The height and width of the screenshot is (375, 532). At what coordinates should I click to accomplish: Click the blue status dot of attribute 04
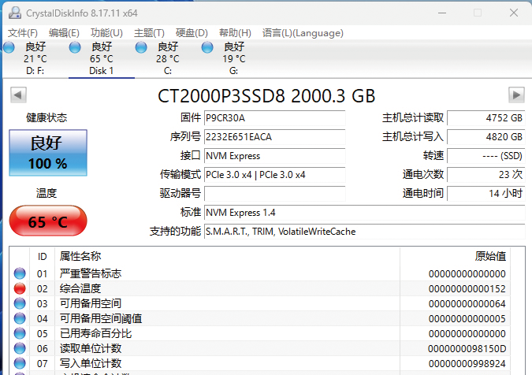coord(20,318)
